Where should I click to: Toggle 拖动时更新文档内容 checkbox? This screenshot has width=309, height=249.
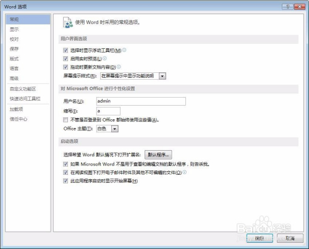click(x=66, y=67)
